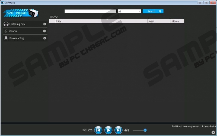This screenshot has height=136, width=217.
Task: Skip to the previous track
Action: [98, 130]
